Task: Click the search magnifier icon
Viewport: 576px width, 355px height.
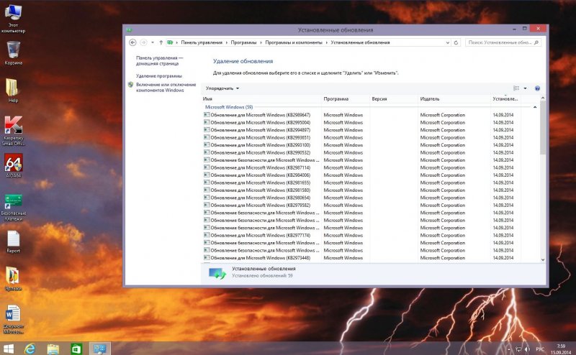Action: pos(536,42)
